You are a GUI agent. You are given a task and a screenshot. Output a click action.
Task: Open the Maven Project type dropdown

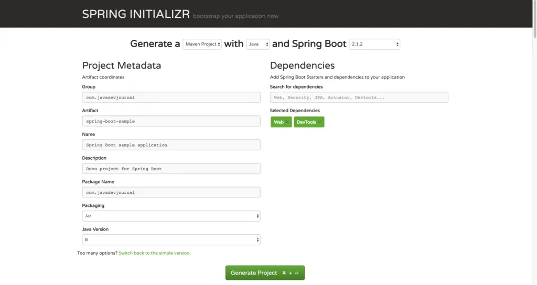click(202, 44)
